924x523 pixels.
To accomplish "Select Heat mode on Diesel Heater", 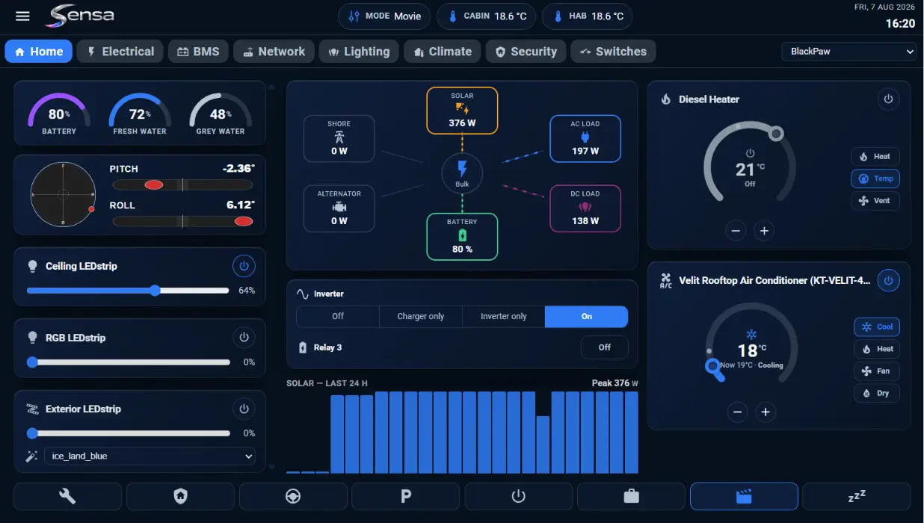I will pyautogui.click(x=875, y=157).
